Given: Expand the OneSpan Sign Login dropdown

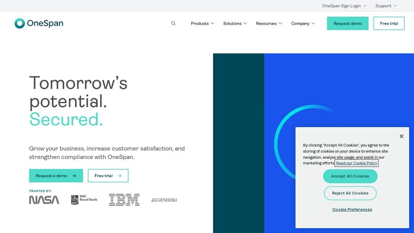Looking at the screenshot, I should click(x=344, y=6).
